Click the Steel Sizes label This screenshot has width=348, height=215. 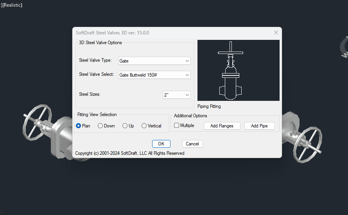[x=90, y=94]
